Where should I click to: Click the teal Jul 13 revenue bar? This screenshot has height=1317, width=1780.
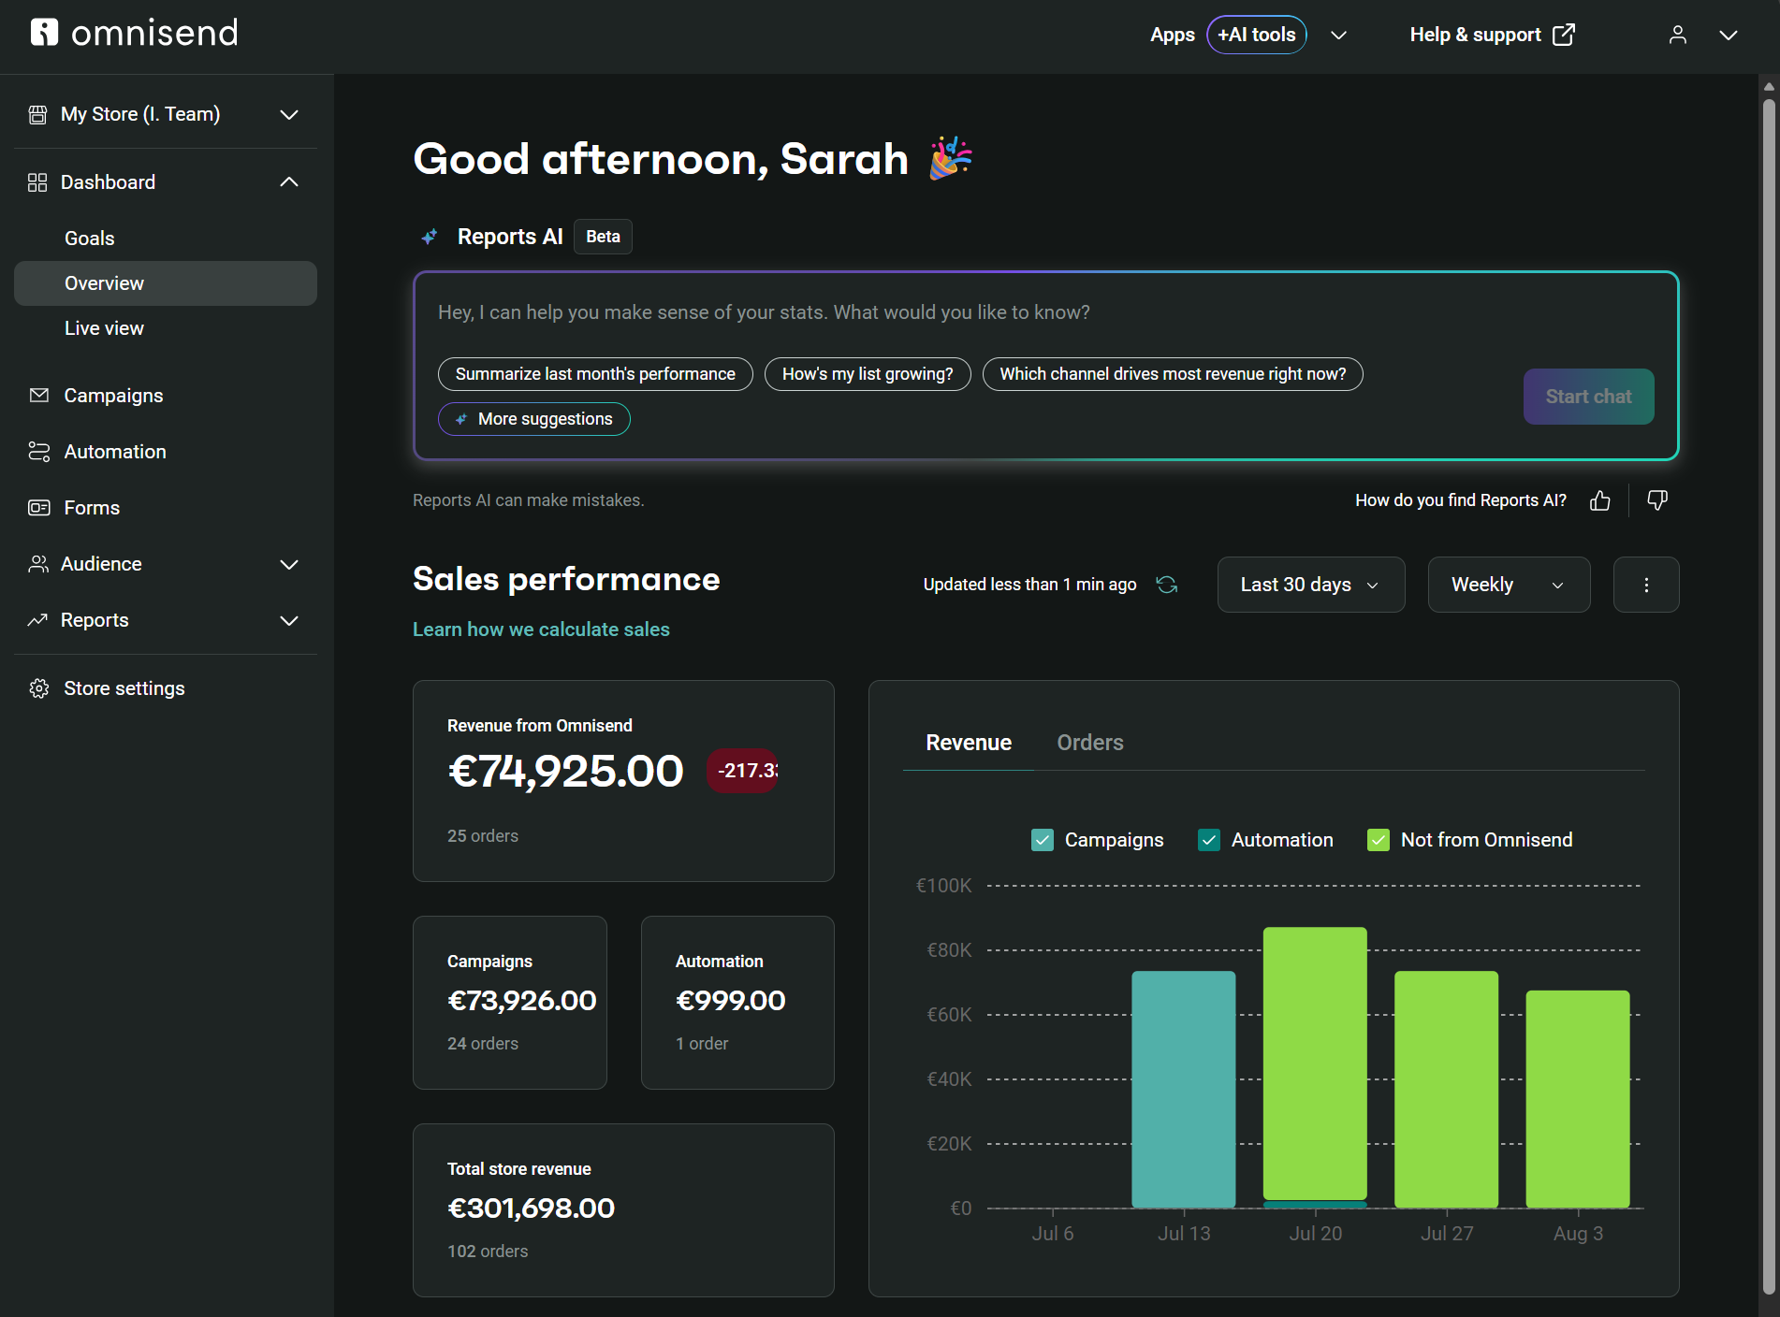1184,1090
